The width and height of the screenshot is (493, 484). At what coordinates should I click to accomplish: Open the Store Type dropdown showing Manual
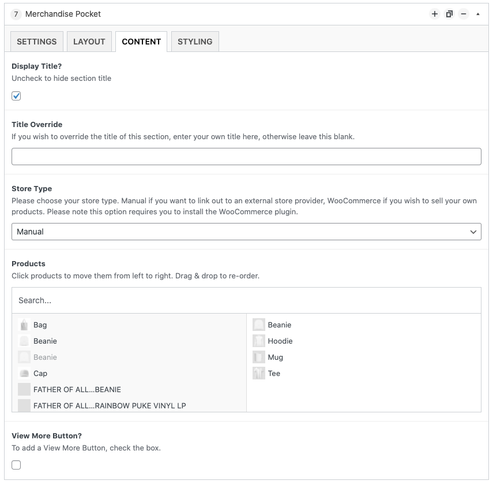tap(246, 232)
